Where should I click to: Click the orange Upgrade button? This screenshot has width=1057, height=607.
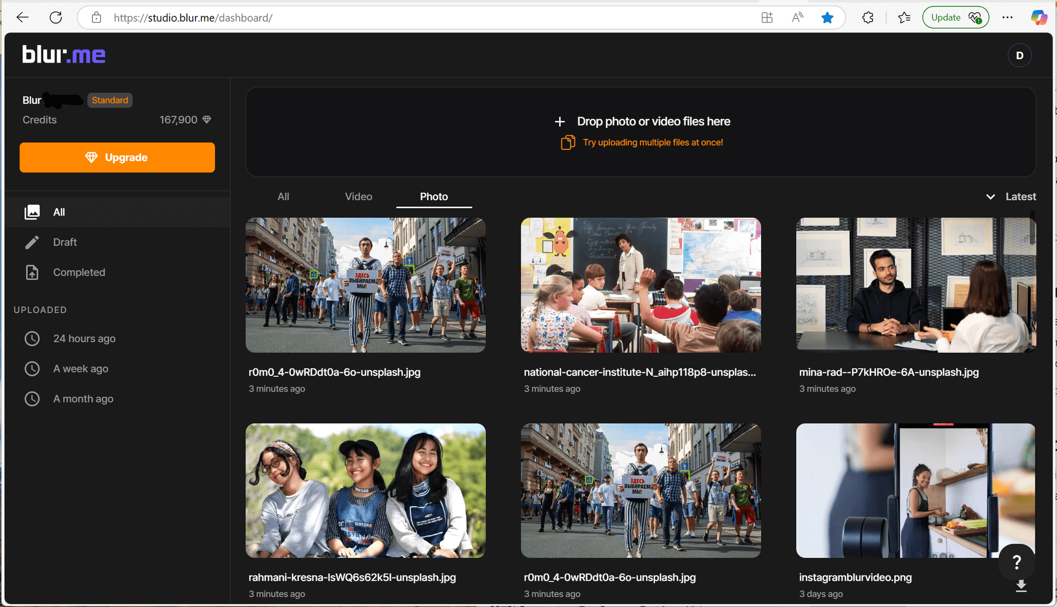pyautogui.click(x=117, y=157)
